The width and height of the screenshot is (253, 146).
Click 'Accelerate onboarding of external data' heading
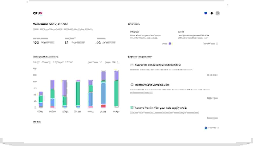click(157, 65)
